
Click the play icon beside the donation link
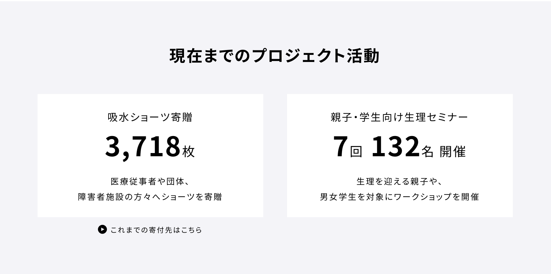point(102,230)
